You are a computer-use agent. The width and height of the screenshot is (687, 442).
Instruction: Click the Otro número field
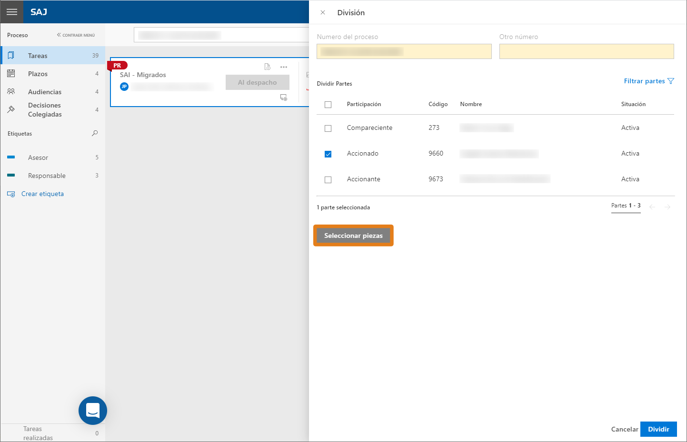[587, 51]
